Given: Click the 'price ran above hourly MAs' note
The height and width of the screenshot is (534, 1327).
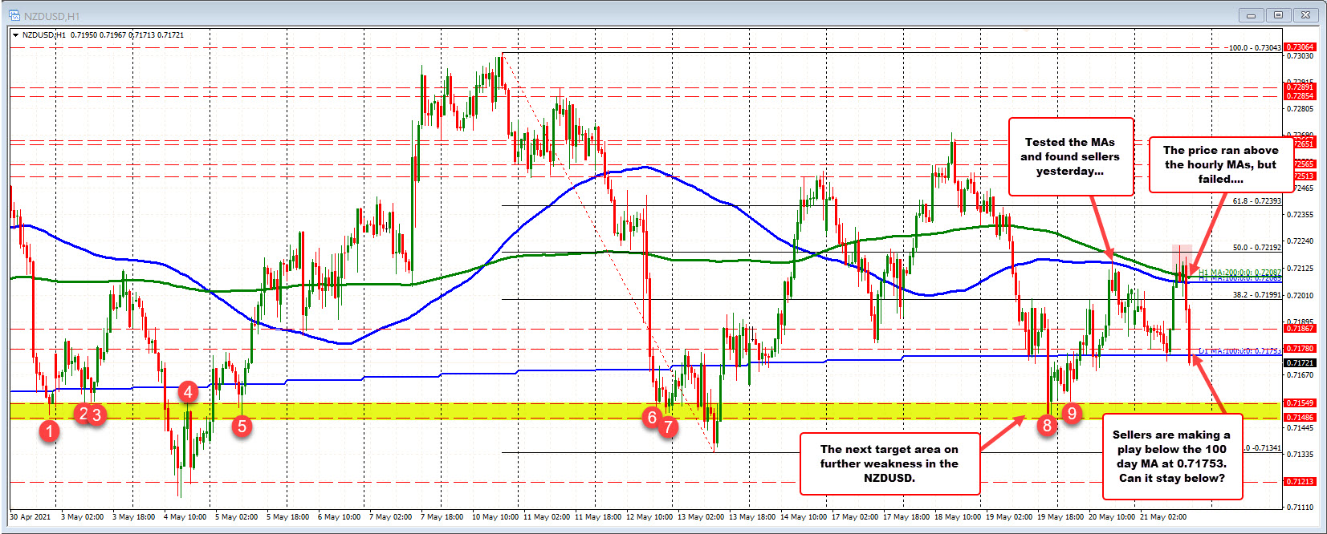Looking at the screenshot, I should click(1220, 164).
